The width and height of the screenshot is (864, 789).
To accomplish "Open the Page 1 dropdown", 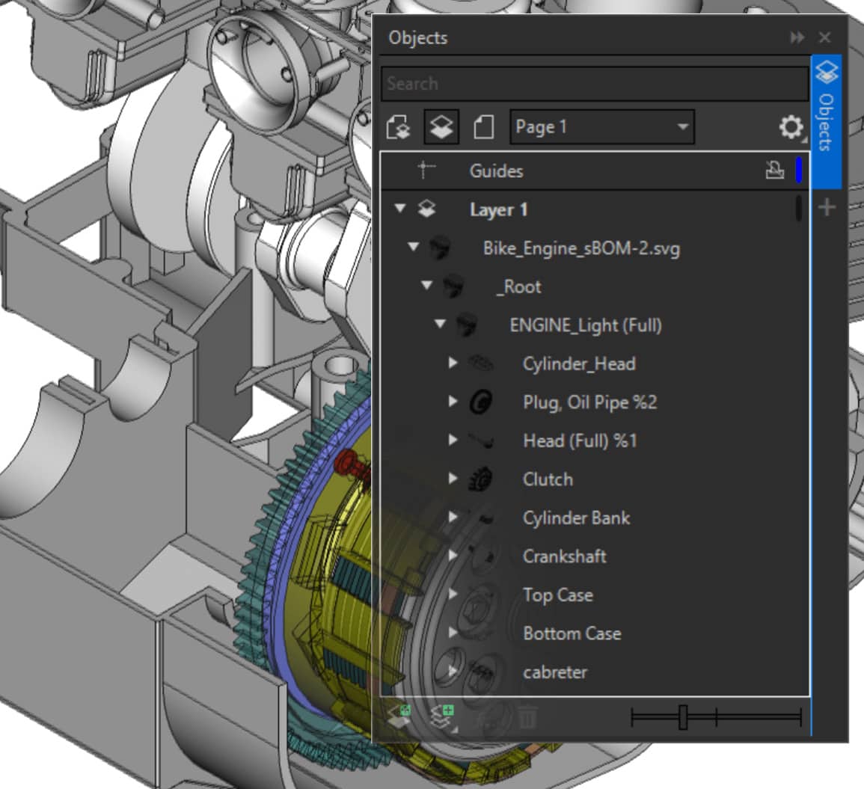I will pyautogui.click(x=601, y=127).
